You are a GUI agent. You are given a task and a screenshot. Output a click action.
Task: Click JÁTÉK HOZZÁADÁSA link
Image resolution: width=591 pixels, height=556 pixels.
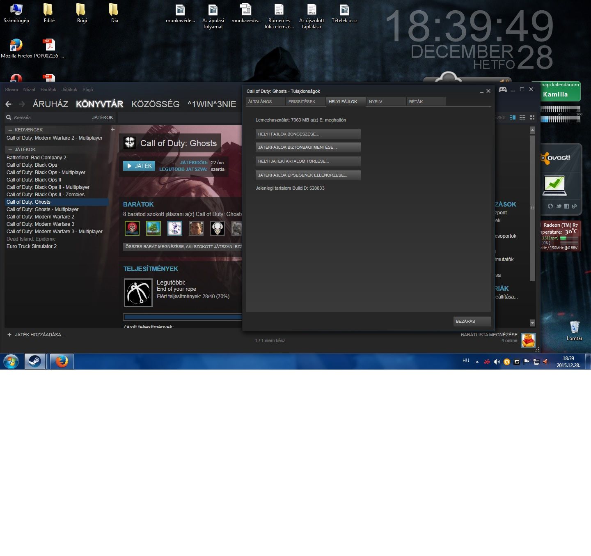coord(37,335)
